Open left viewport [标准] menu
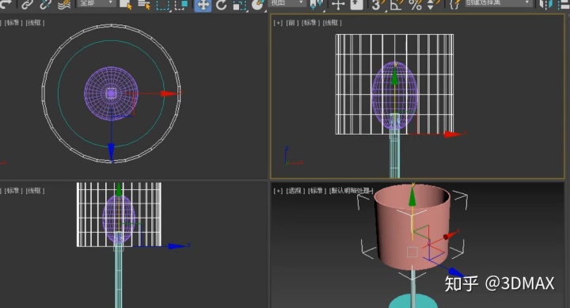 click(13, 191)
